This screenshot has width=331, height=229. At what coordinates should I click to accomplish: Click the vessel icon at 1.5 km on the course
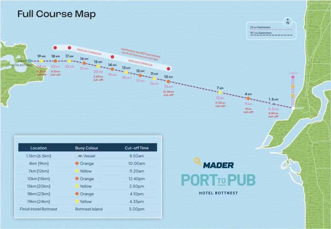pos(274,104)
